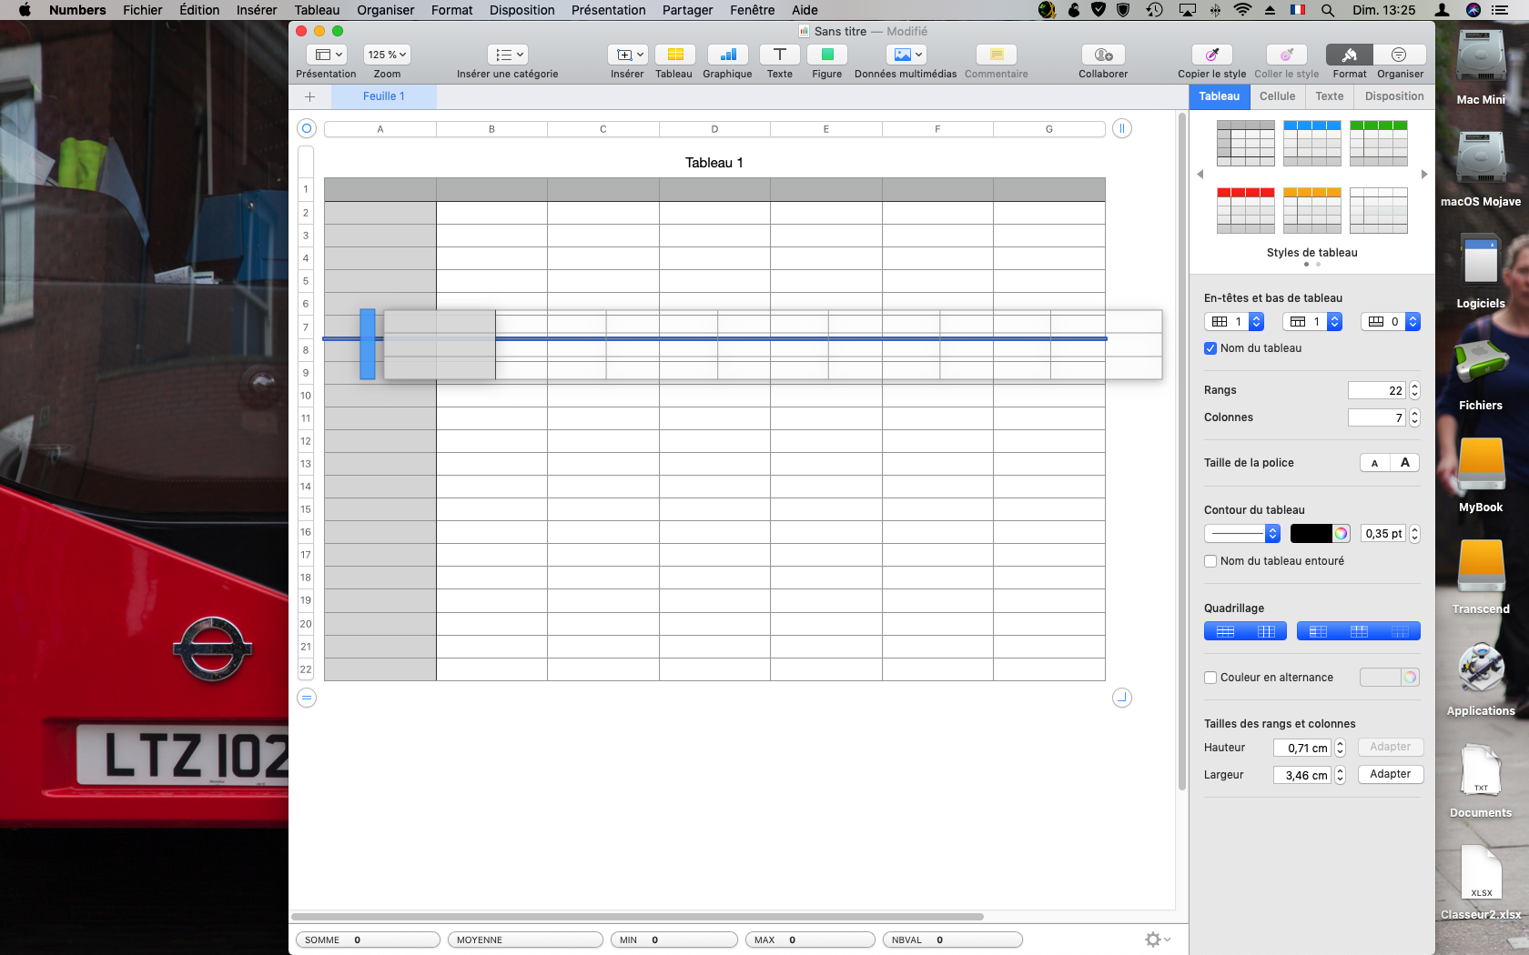This screenshot has height=955, width=1529.
Task: Decrease table font size with small A
Action: 1374,463
